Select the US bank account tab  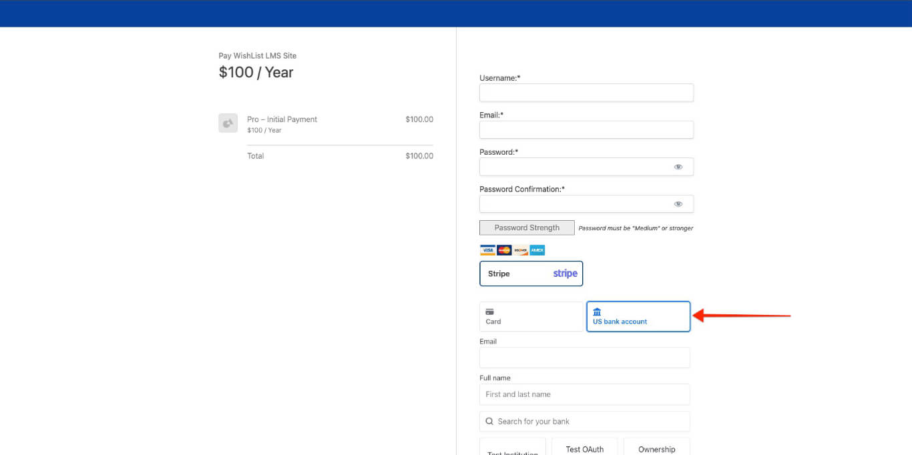638,317
